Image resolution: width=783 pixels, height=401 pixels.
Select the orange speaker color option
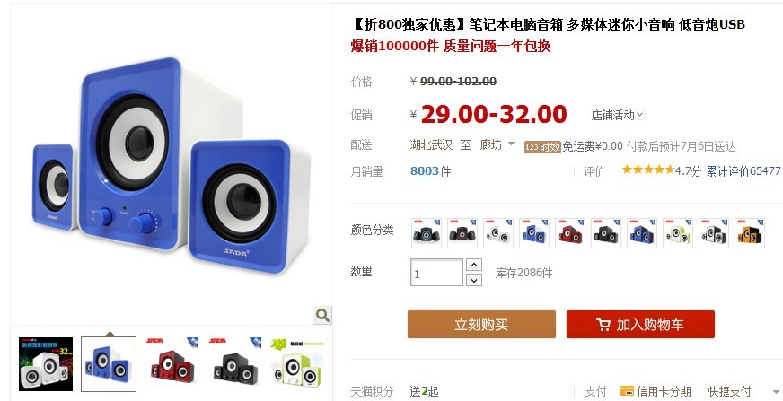(750, 233)
